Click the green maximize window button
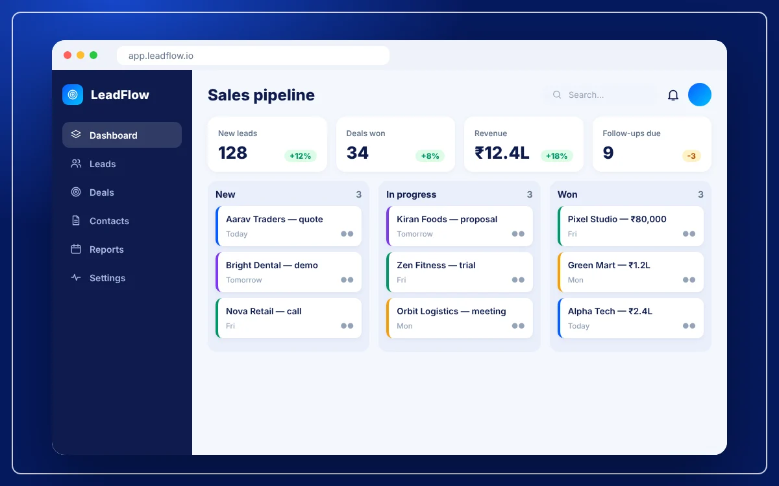Screen dimensions: 779x486 pyautogui.click(x=93, y=55)
